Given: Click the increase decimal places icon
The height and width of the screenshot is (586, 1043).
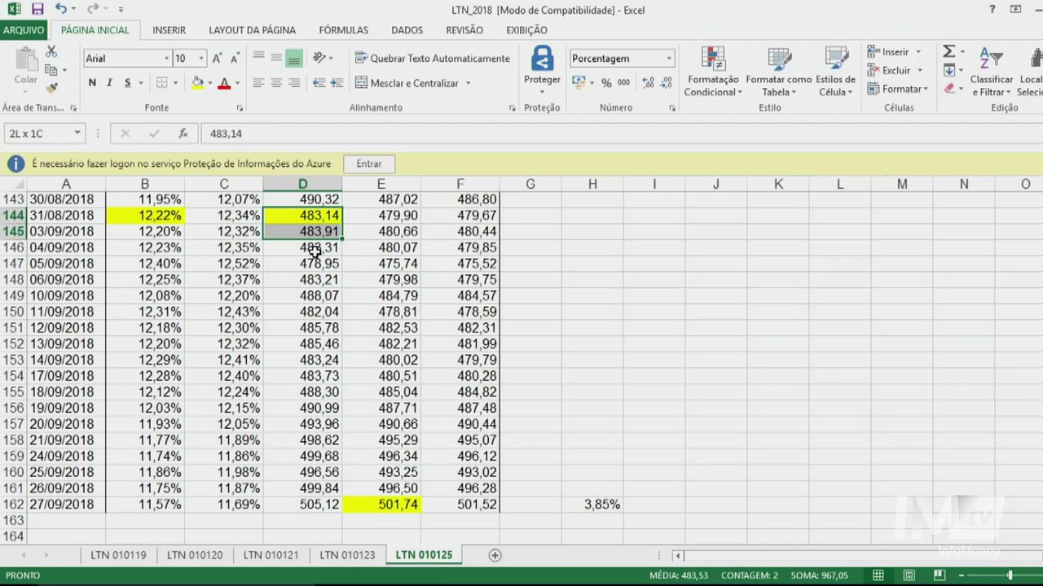Looking at the screenshot, I should coord(648,83).
